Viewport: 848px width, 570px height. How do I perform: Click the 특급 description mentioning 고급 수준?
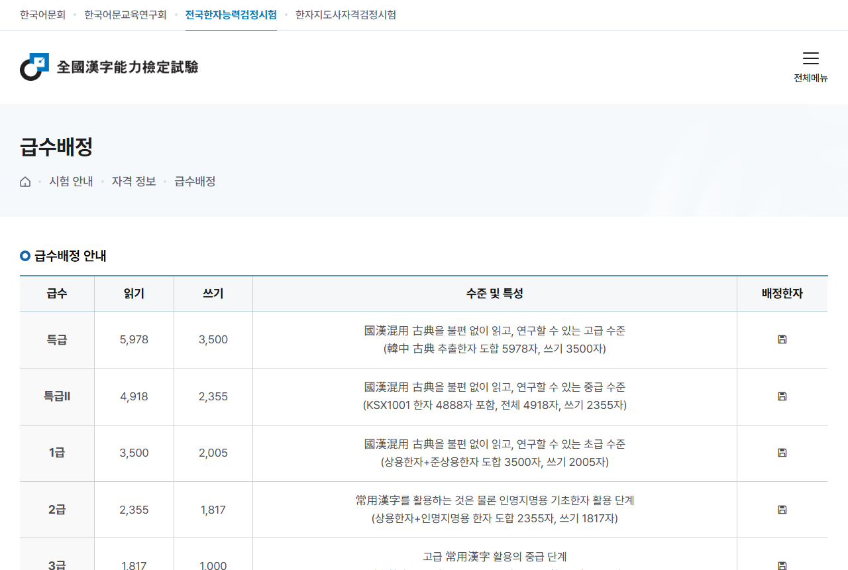tap(495, 340)
